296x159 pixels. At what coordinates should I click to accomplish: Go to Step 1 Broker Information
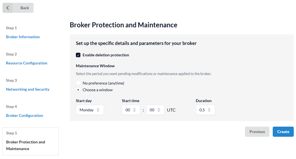[23, 37]
